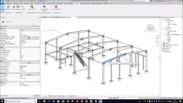Switch to the Structure ribbon tab
The image size is (183, 103).
(x=15, y=3)
